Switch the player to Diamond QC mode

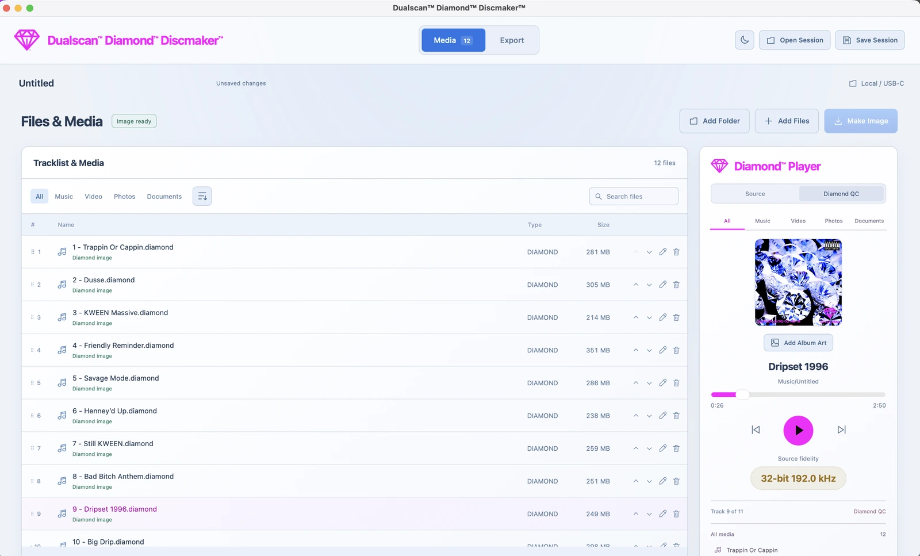841,194
